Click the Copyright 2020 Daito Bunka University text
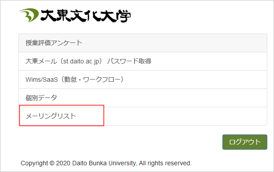Image resolution: width=274 pixels, height=172 pixels. (x=106, y=164)
